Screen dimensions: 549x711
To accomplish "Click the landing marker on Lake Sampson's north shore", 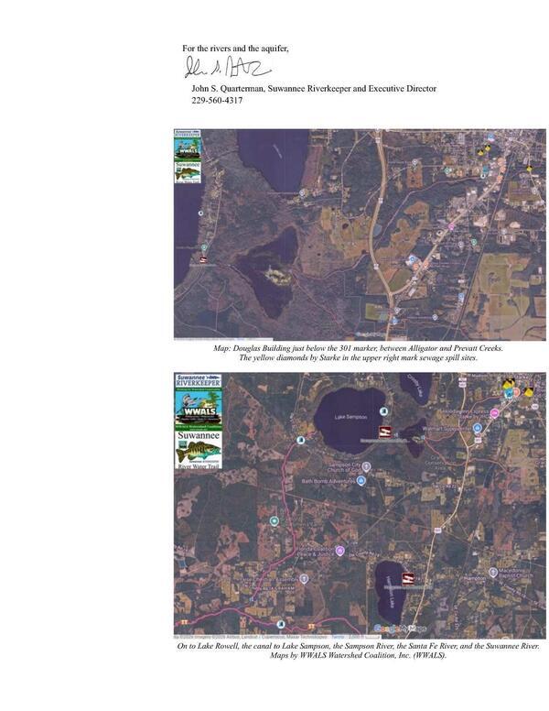I will click(x=384, y=411).
